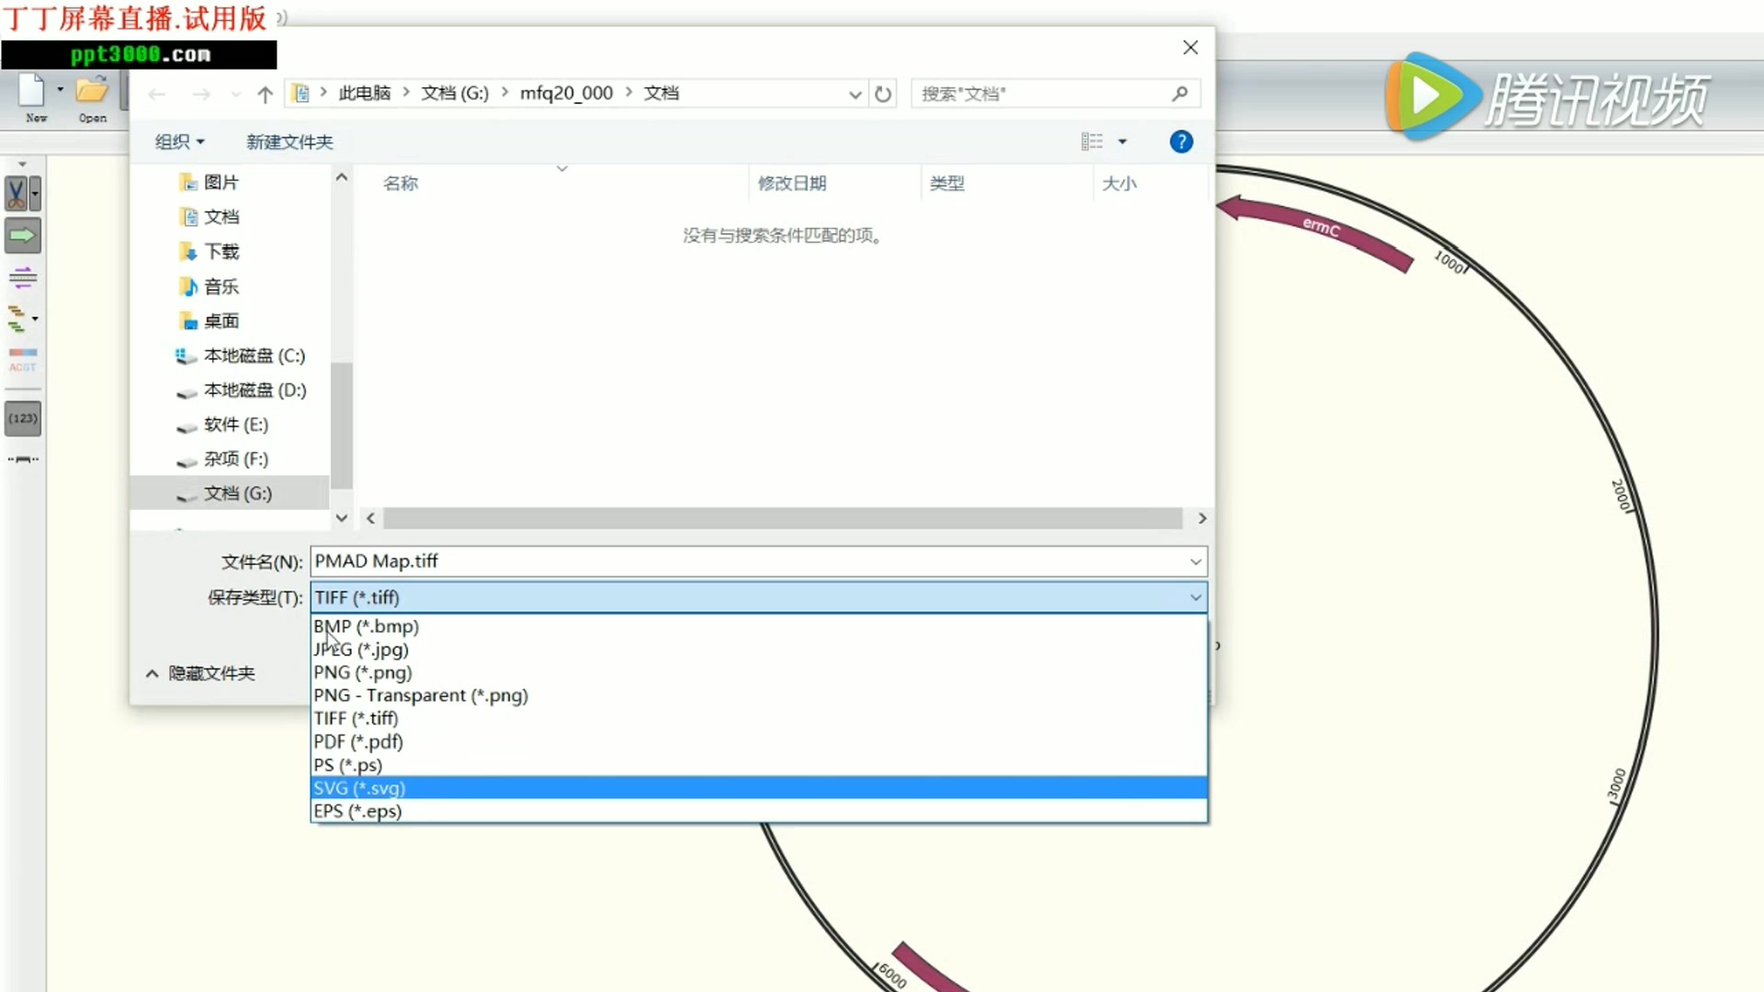
Task: Choose PNG - Transparent (*.png) format
Action: pos(759,695)
